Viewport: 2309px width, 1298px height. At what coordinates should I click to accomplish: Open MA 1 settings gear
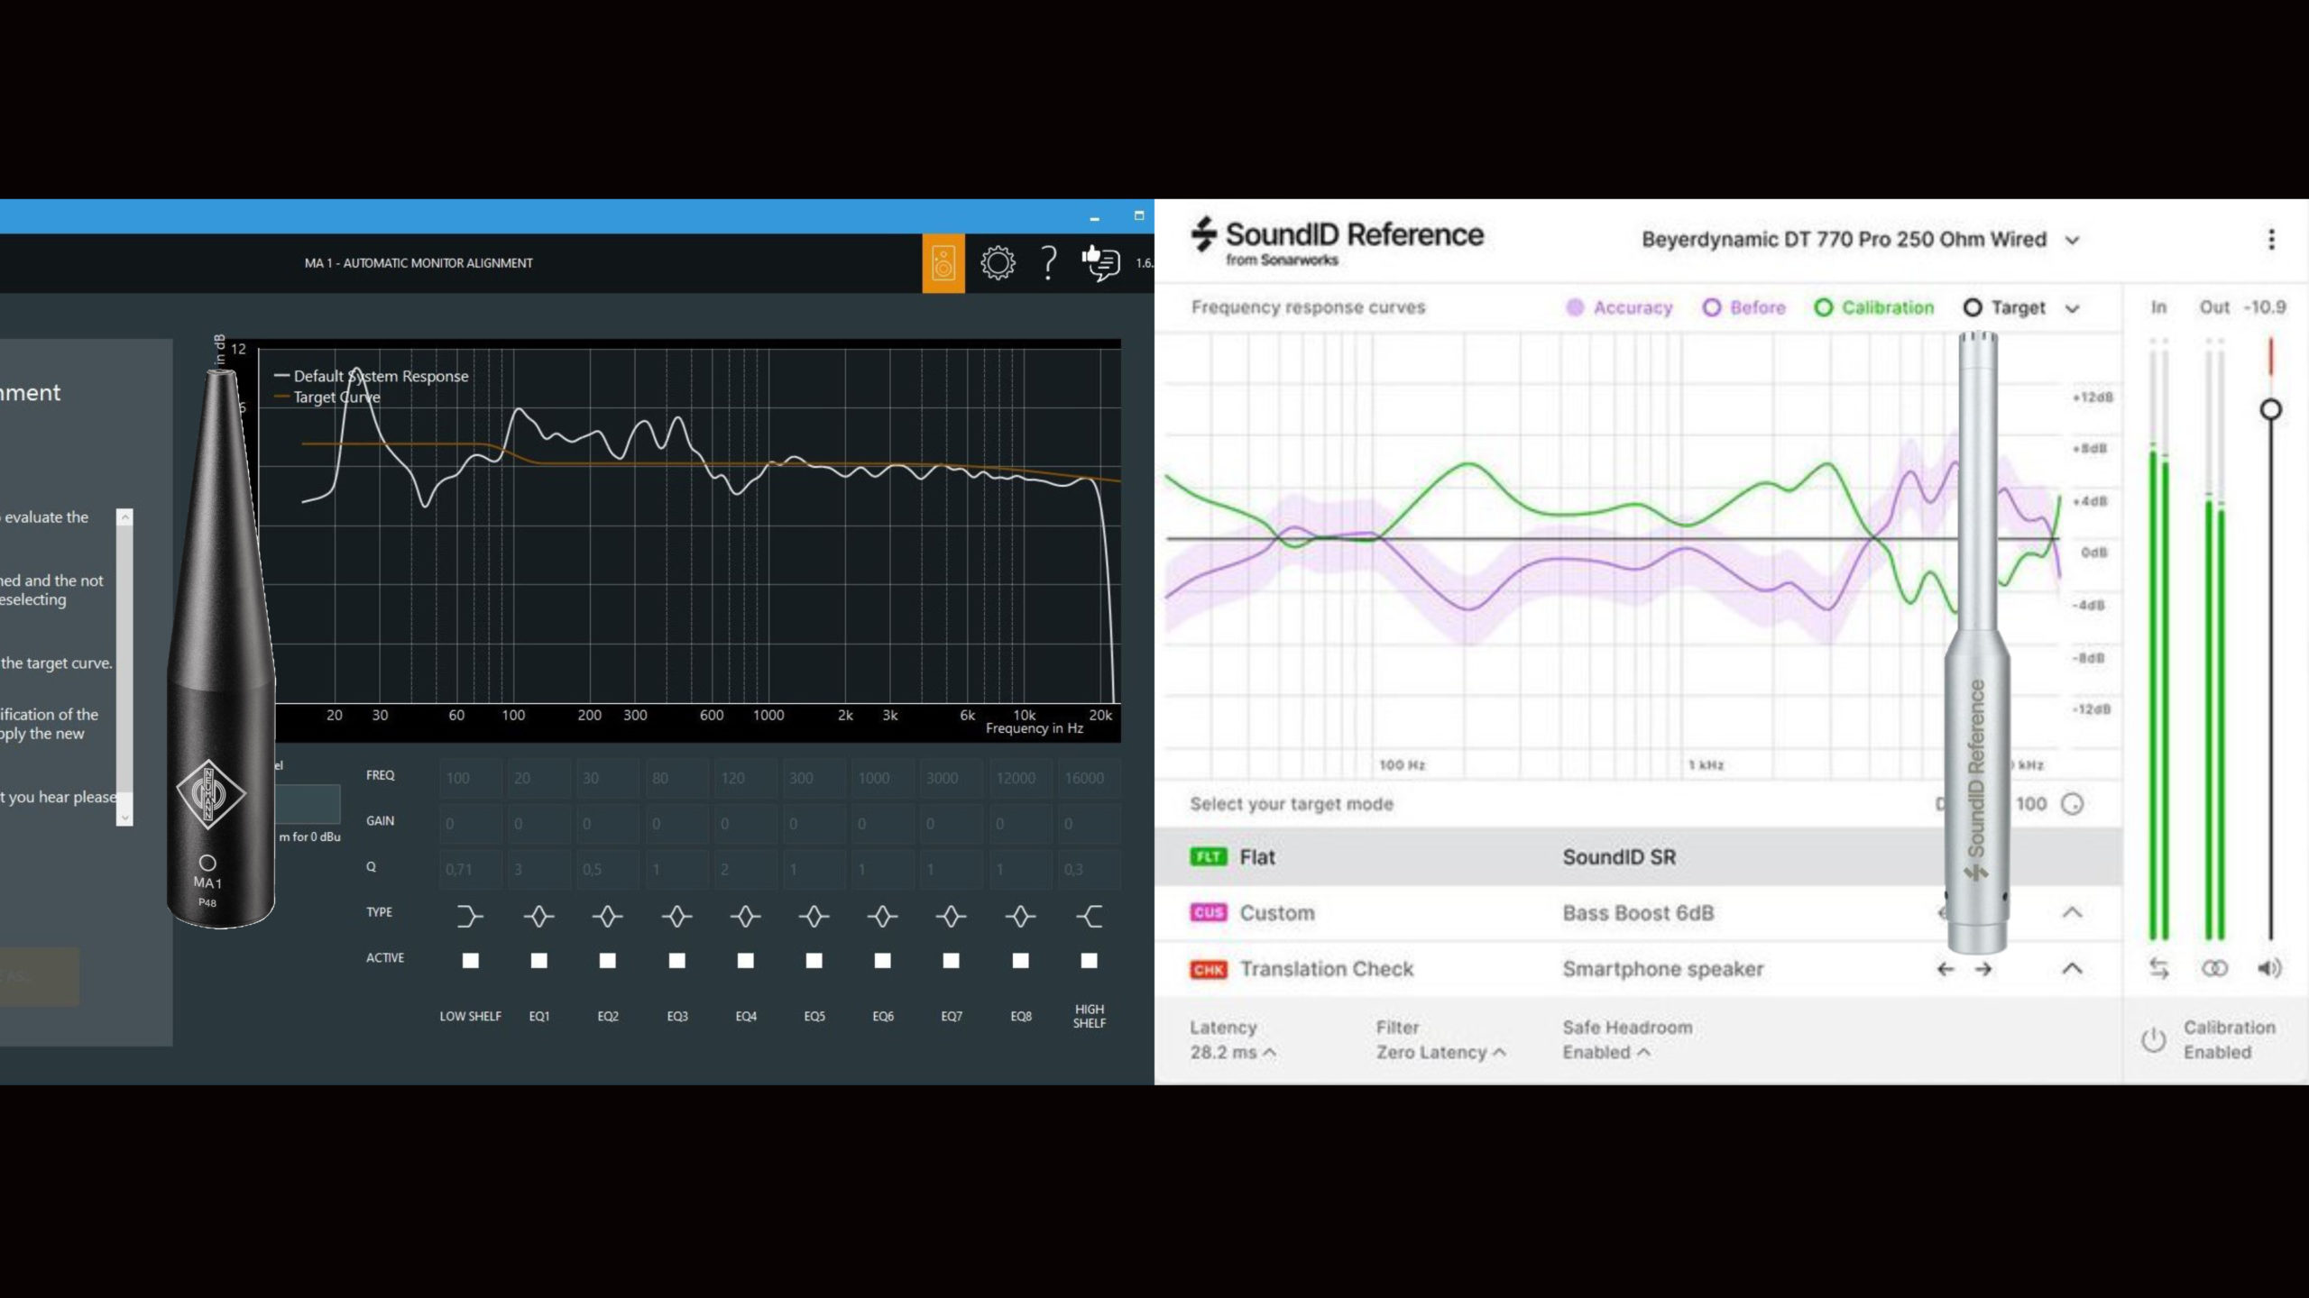coord(998,263)
